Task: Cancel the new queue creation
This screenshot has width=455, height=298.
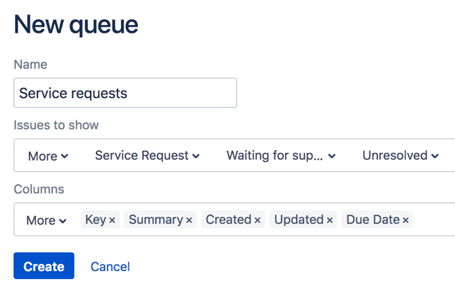Action: pos(110,267)
